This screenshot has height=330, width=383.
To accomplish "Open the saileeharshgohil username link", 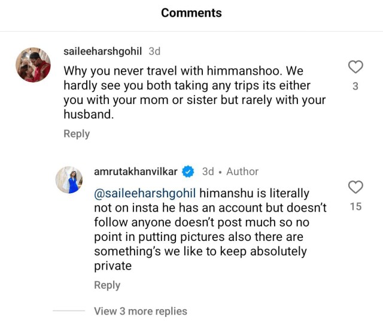I will (104, 51).
